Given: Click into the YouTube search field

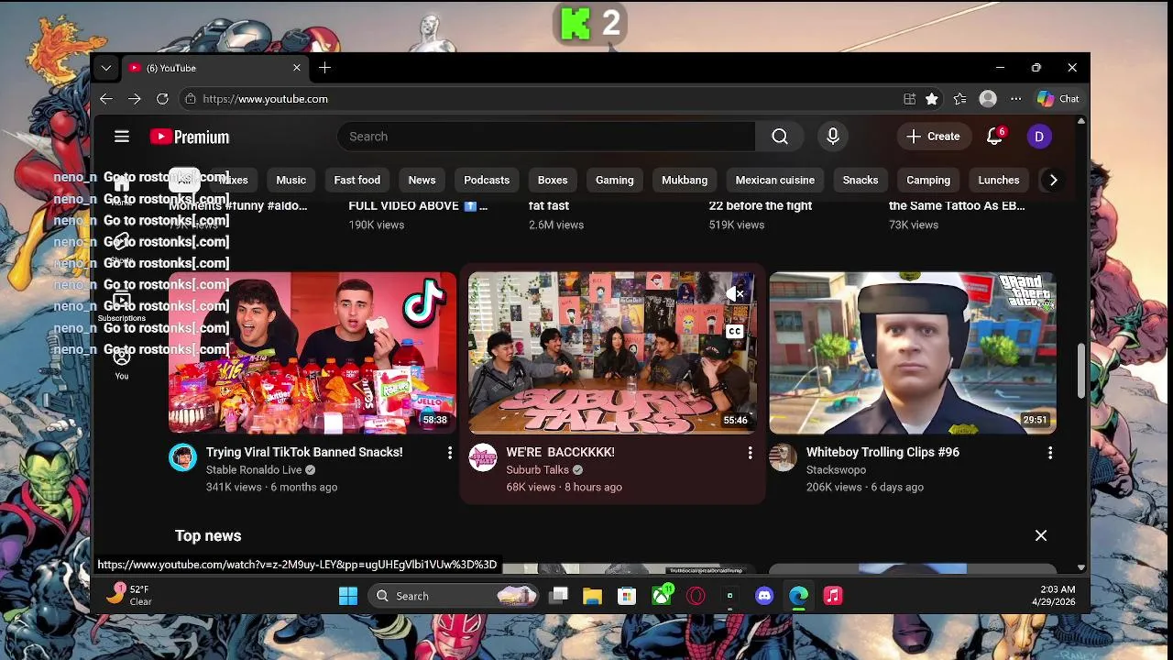Looking at the screenshot, I should (x=547, y=137).
